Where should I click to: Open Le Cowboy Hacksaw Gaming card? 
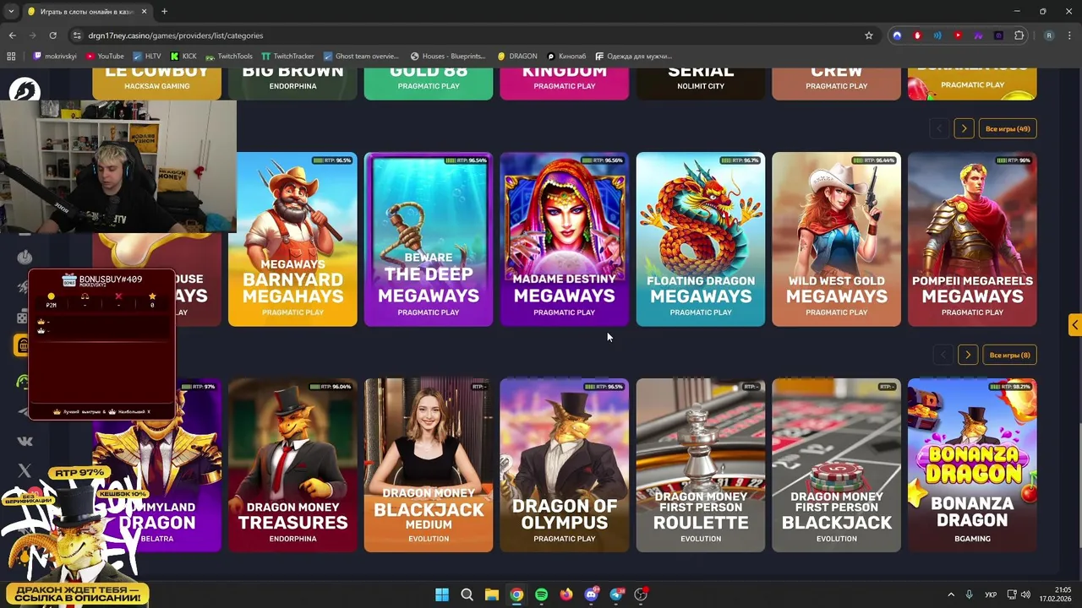tap(156, 84)
